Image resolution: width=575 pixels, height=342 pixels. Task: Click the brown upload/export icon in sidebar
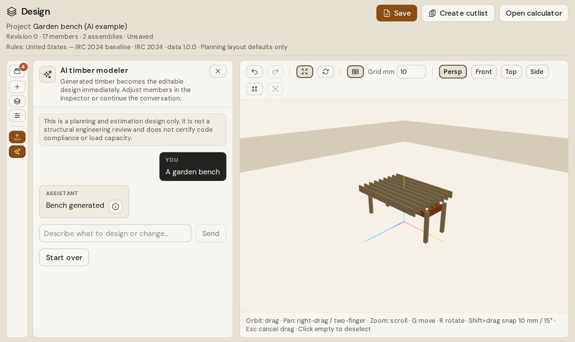pyautogui.click(x=17, y=137)
